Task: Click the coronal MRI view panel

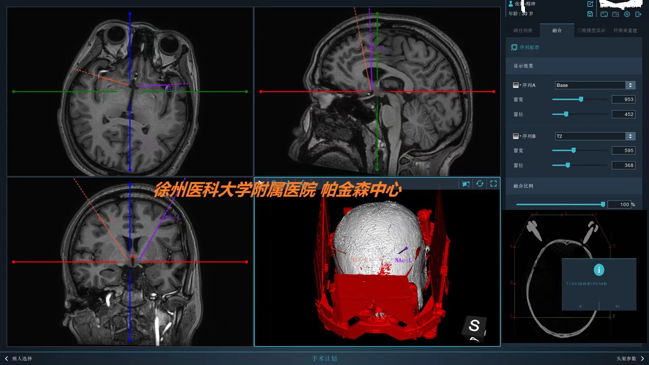Action: [130, 262]
